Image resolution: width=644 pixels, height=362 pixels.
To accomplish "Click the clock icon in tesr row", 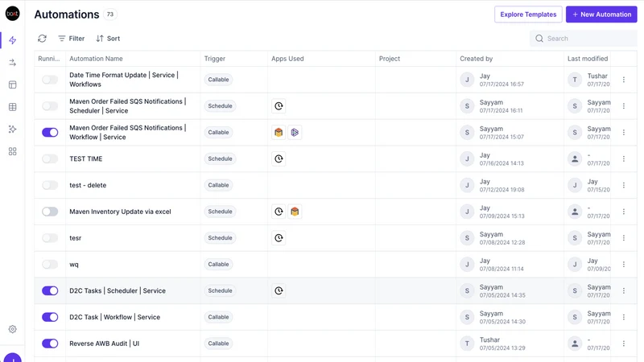I will [x=279, y=237].
